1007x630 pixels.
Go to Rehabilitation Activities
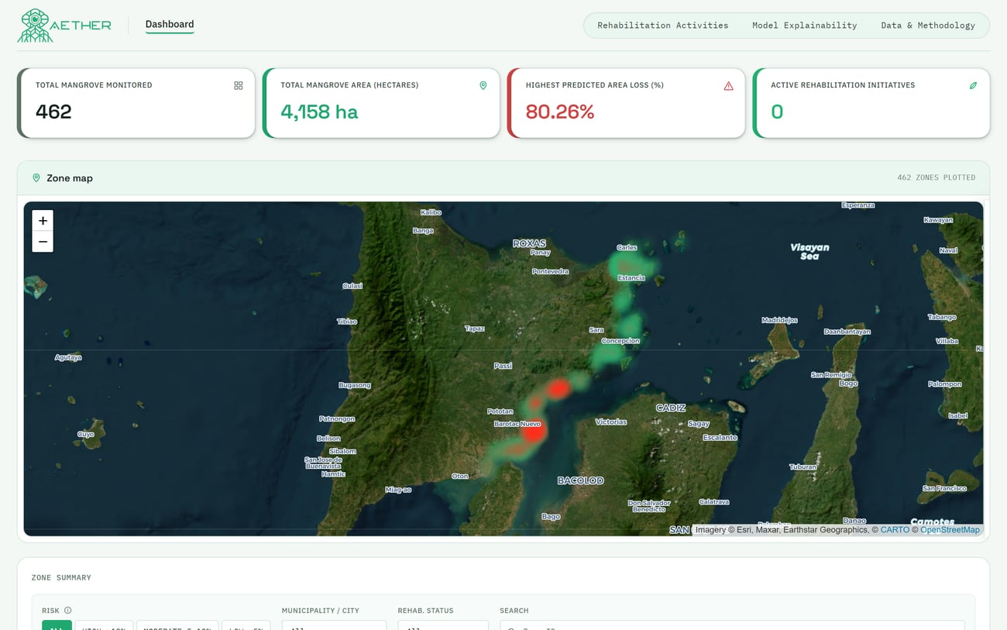[663, 26]
